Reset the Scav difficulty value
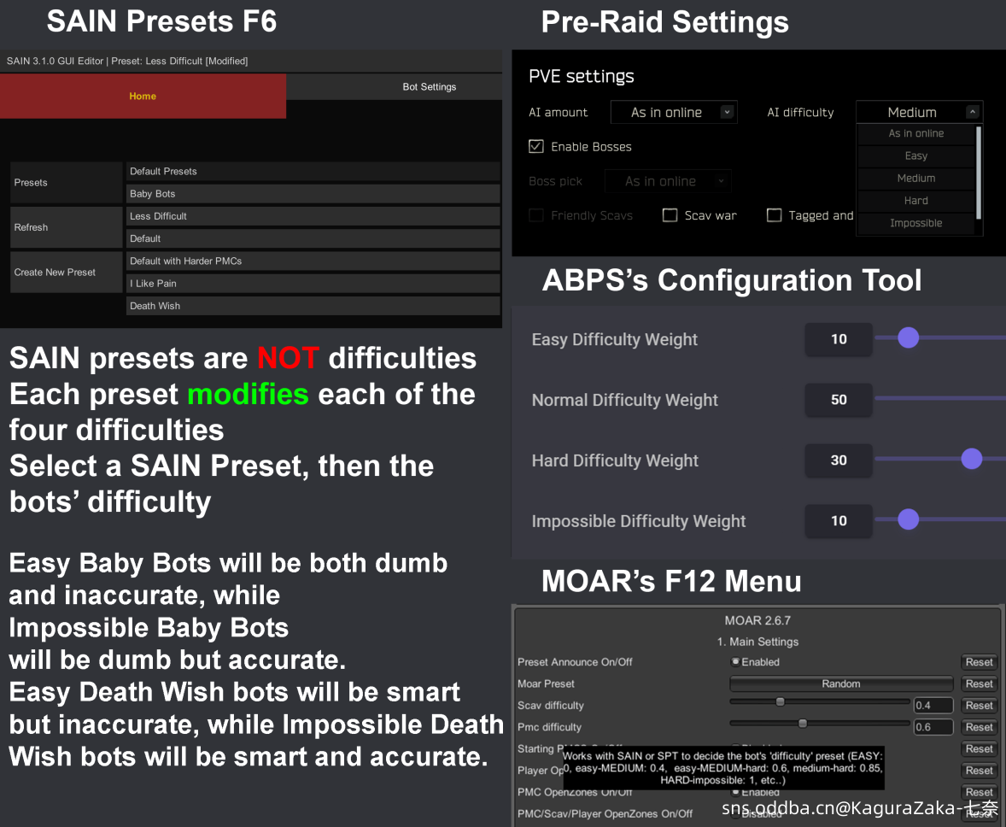1006x827 pixels. coord(979,706)
